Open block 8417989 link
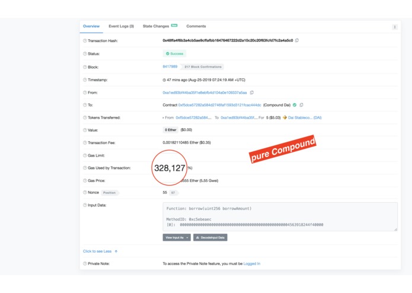The height and width of the screenshot is (293, 412). coord(170,67)
